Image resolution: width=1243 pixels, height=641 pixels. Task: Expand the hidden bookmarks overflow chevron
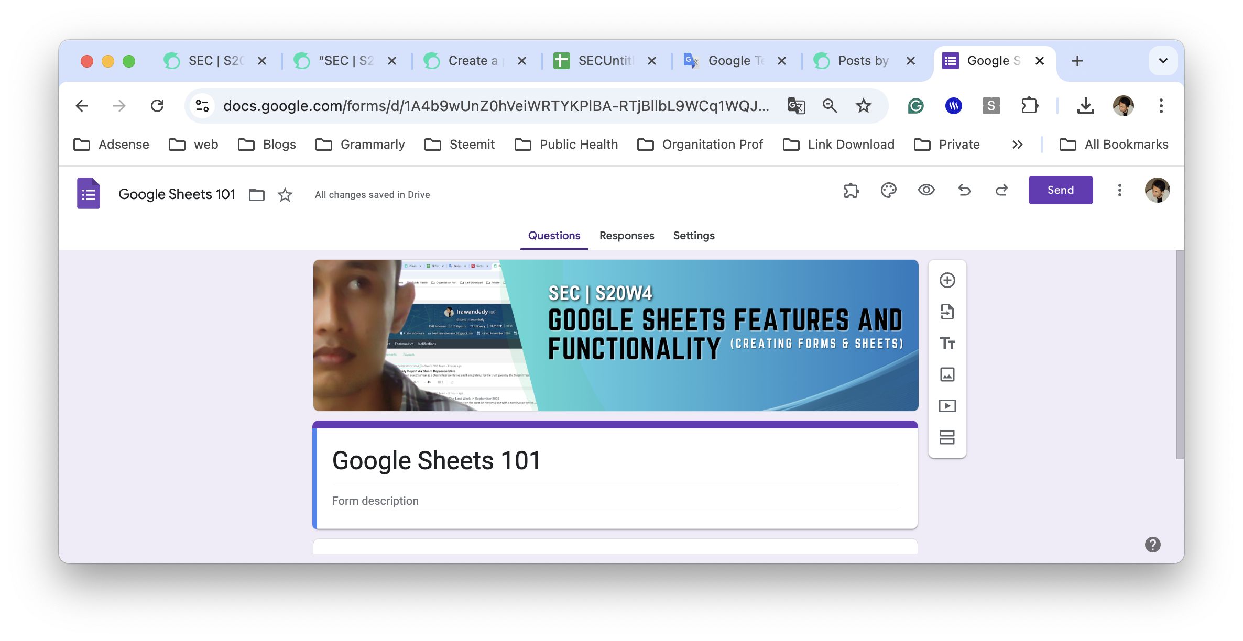[x=1017, y=145]
